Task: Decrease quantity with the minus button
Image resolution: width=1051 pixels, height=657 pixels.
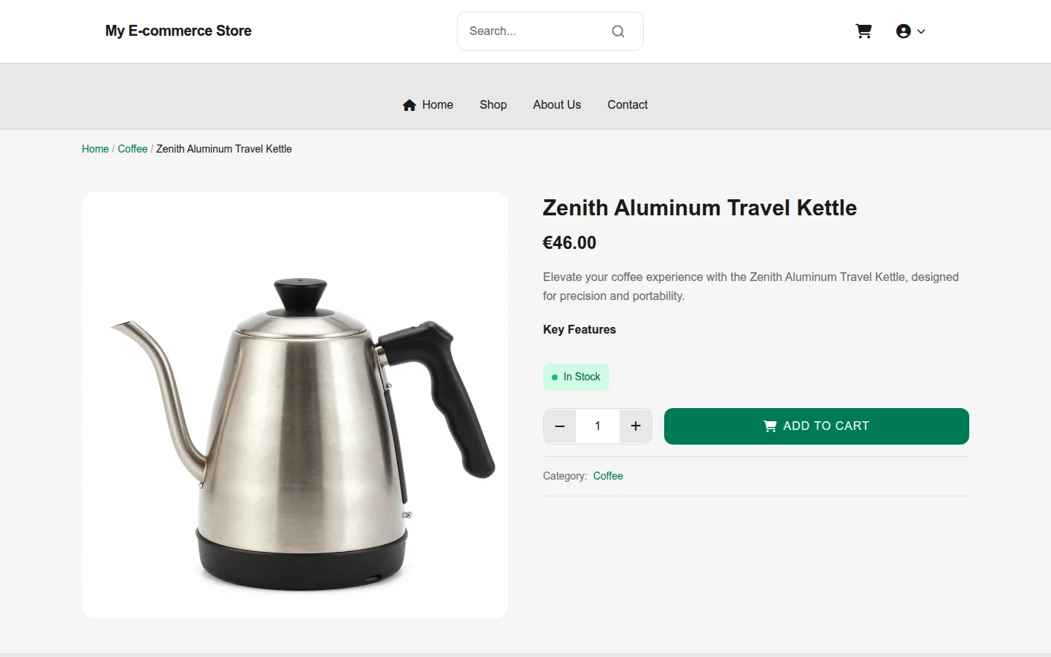Action: coord(560,426)
